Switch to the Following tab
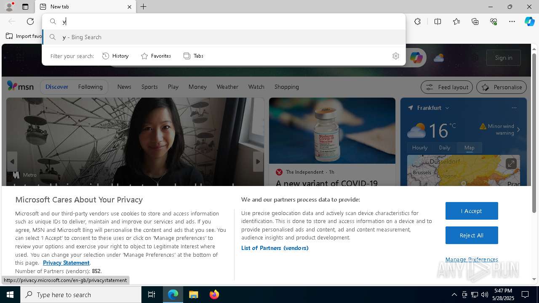Image resolution: width=539 pixels, height=303 pixels. coord(90,87)
